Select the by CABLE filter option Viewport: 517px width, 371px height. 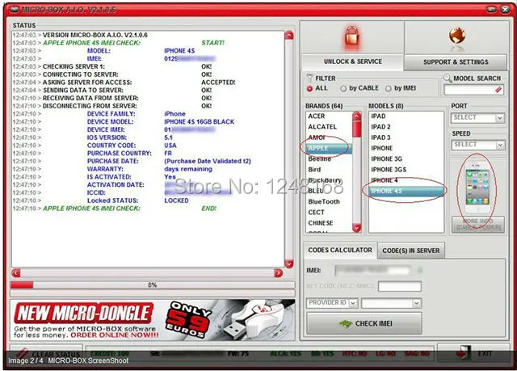pyautogui.click(x=343, y=88)
